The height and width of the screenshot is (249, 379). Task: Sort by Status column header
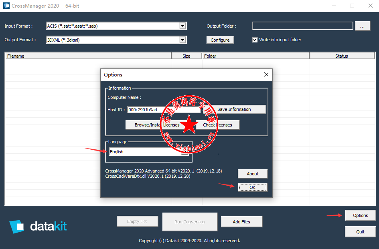pyautogui.click(x=342, y=56)
